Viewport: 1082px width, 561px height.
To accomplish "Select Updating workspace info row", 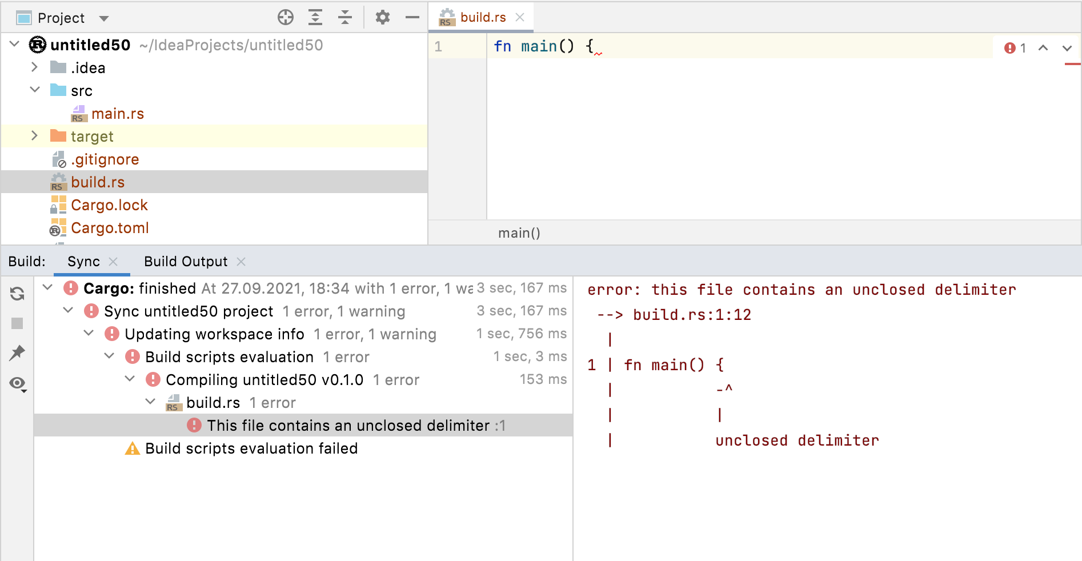I will (303, 334).
